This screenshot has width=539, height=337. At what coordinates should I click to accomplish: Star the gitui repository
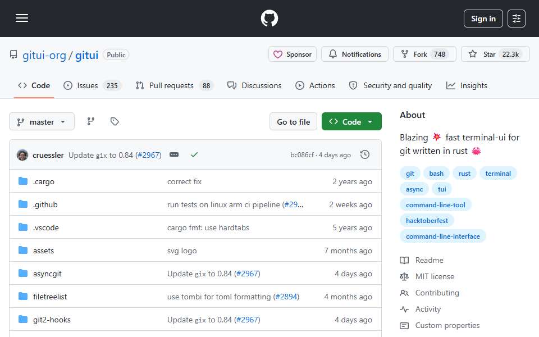(x=495, y=54)
